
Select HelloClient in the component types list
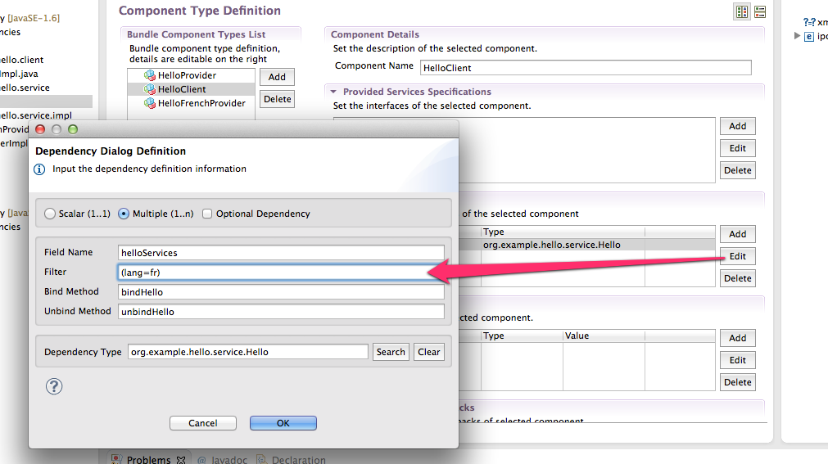click(182, 89)
